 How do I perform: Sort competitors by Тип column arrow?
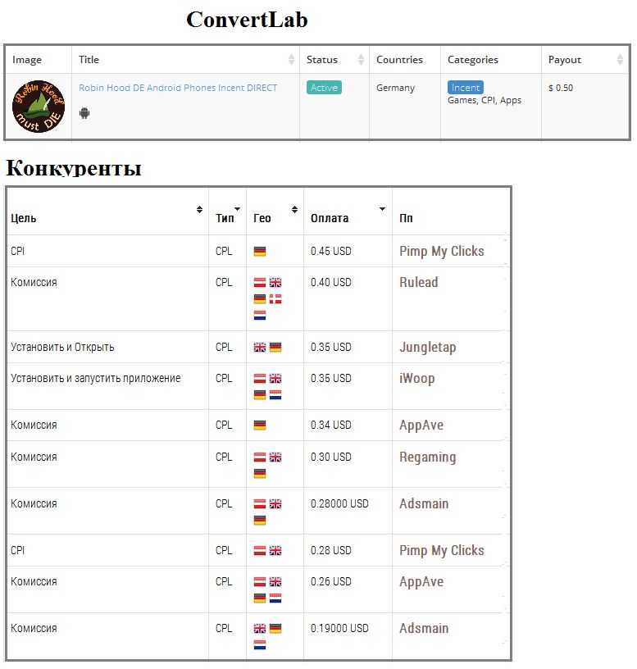tap(238, 208)
